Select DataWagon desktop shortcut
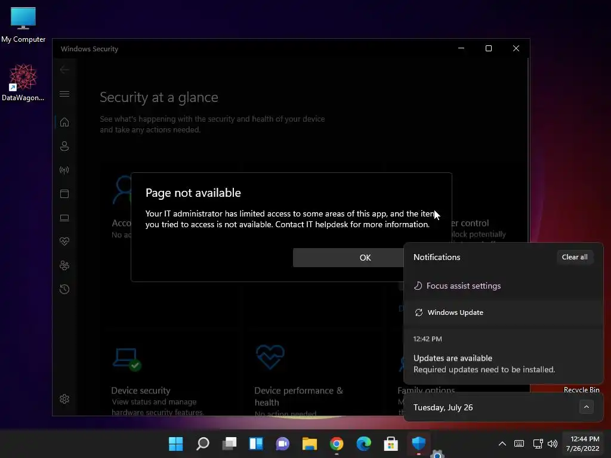Screen dimensions: 611x458 click(23, 82)
